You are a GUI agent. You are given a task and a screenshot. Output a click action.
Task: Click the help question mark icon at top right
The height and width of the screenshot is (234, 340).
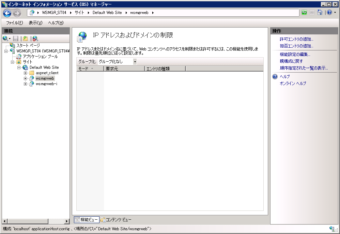(329, 13)
